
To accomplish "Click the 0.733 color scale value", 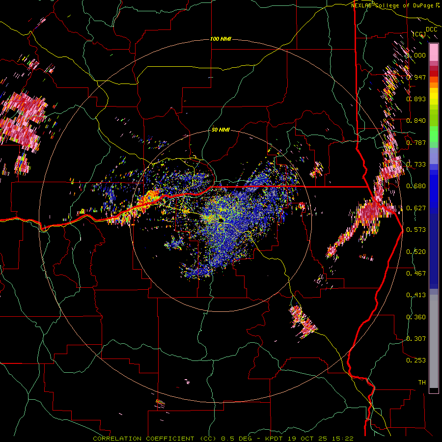I will pyautogui.click(x=416, y=165).
